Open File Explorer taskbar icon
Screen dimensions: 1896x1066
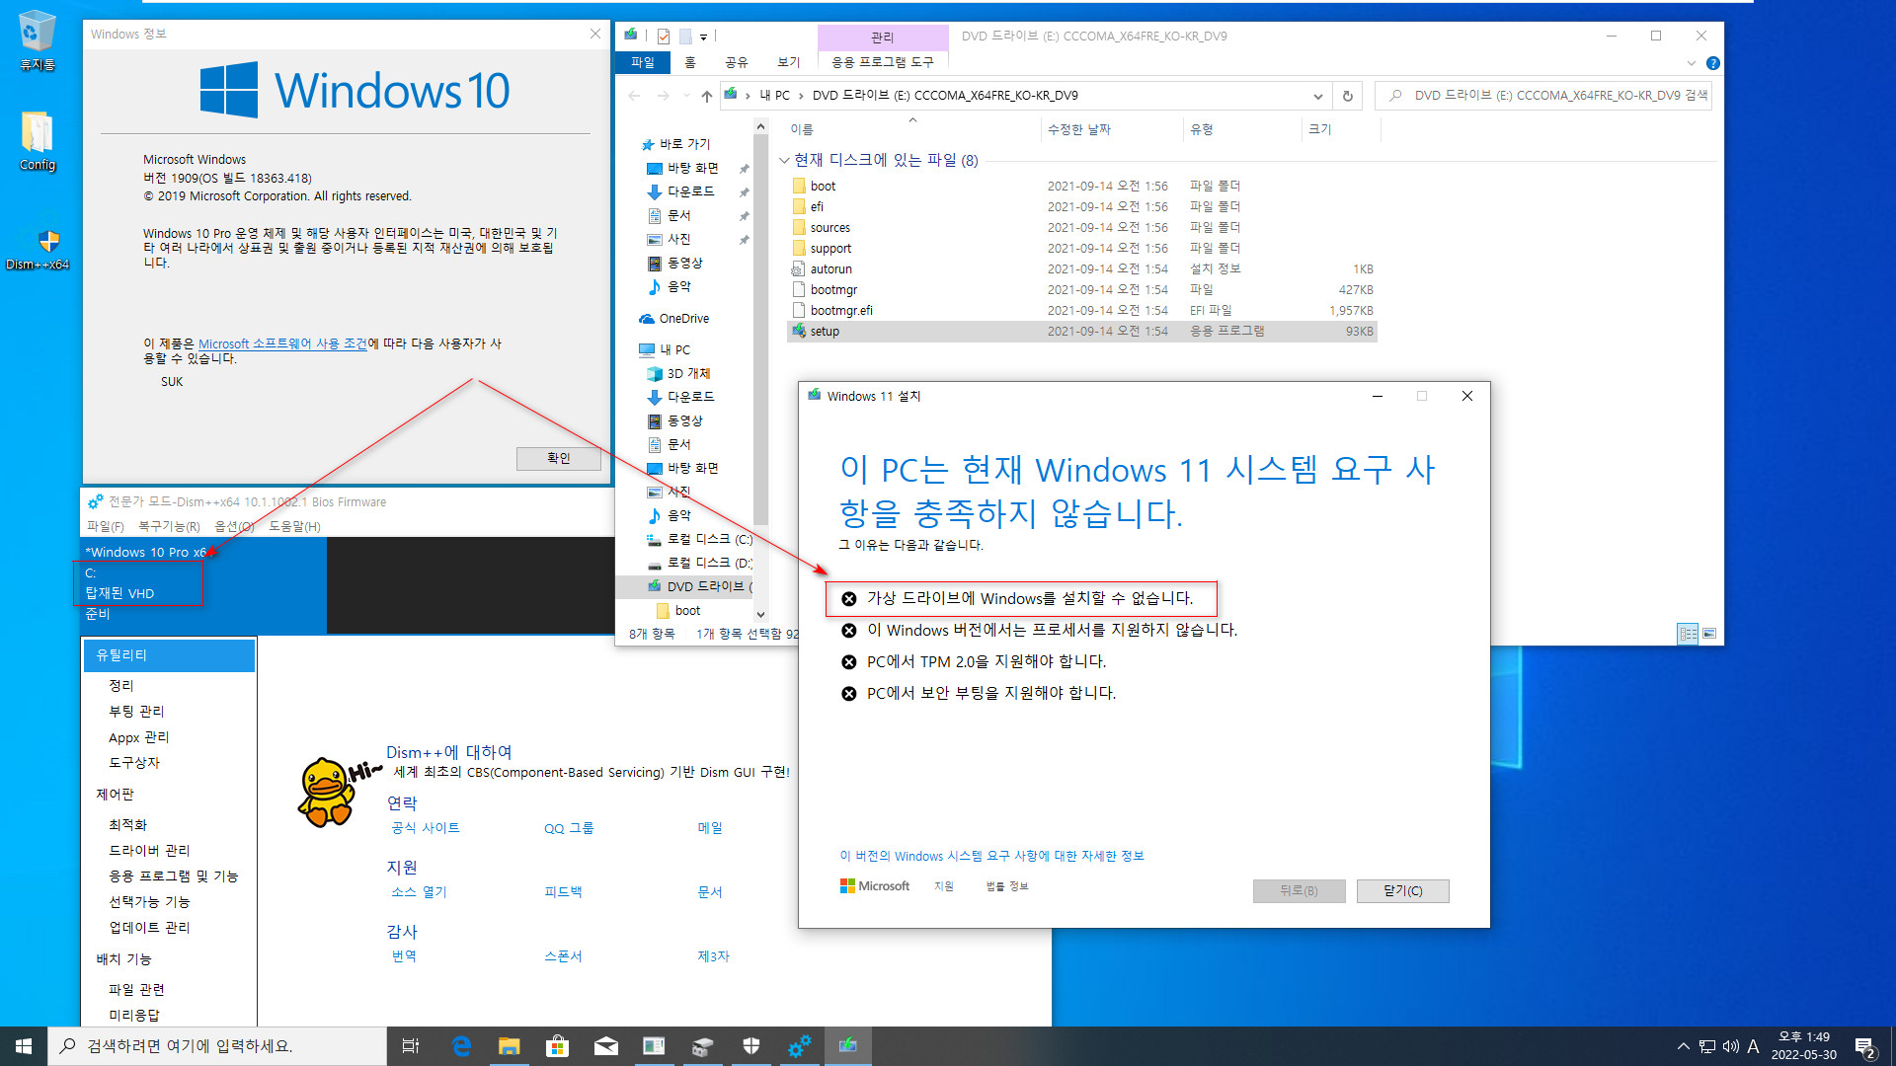pyautogui.click(x=509, y=1046)
